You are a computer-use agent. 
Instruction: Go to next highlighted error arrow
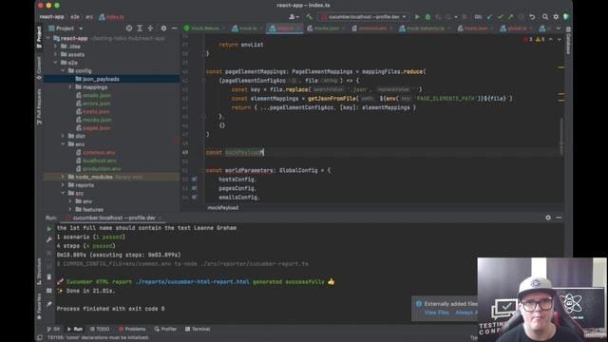(x=560, y=40)
